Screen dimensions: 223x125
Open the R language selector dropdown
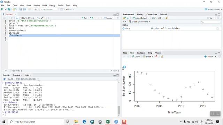124,22
